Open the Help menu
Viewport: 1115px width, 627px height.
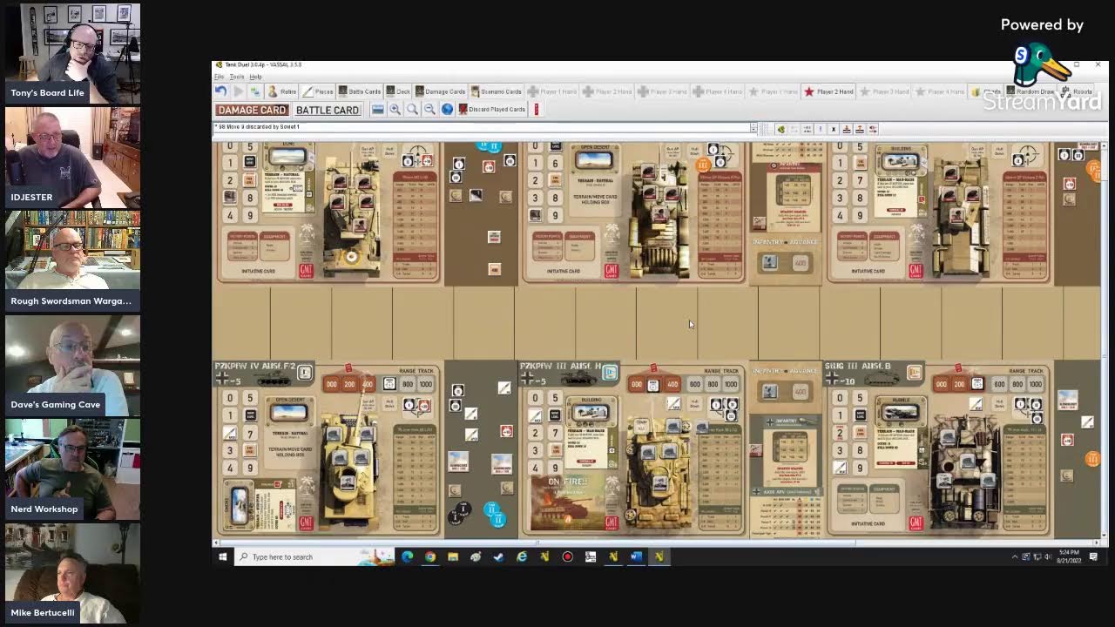255,77
